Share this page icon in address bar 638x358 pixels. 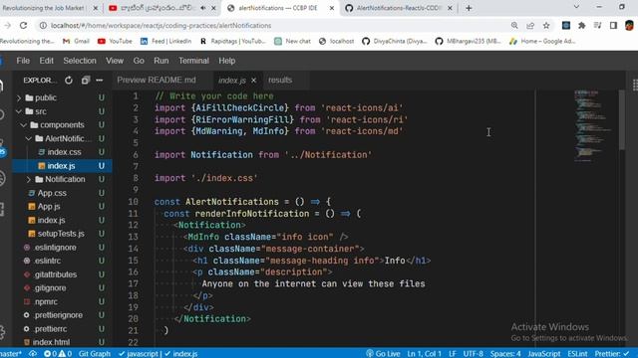[x=530, y=25]
